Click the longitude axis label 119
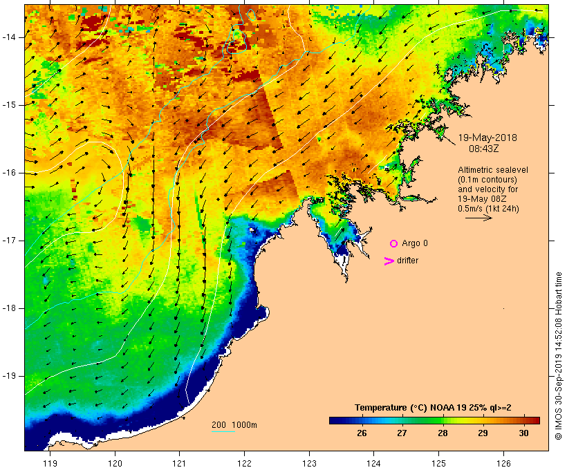The height and width of the screenshot is (470, 567). click(x=50, y=464)
